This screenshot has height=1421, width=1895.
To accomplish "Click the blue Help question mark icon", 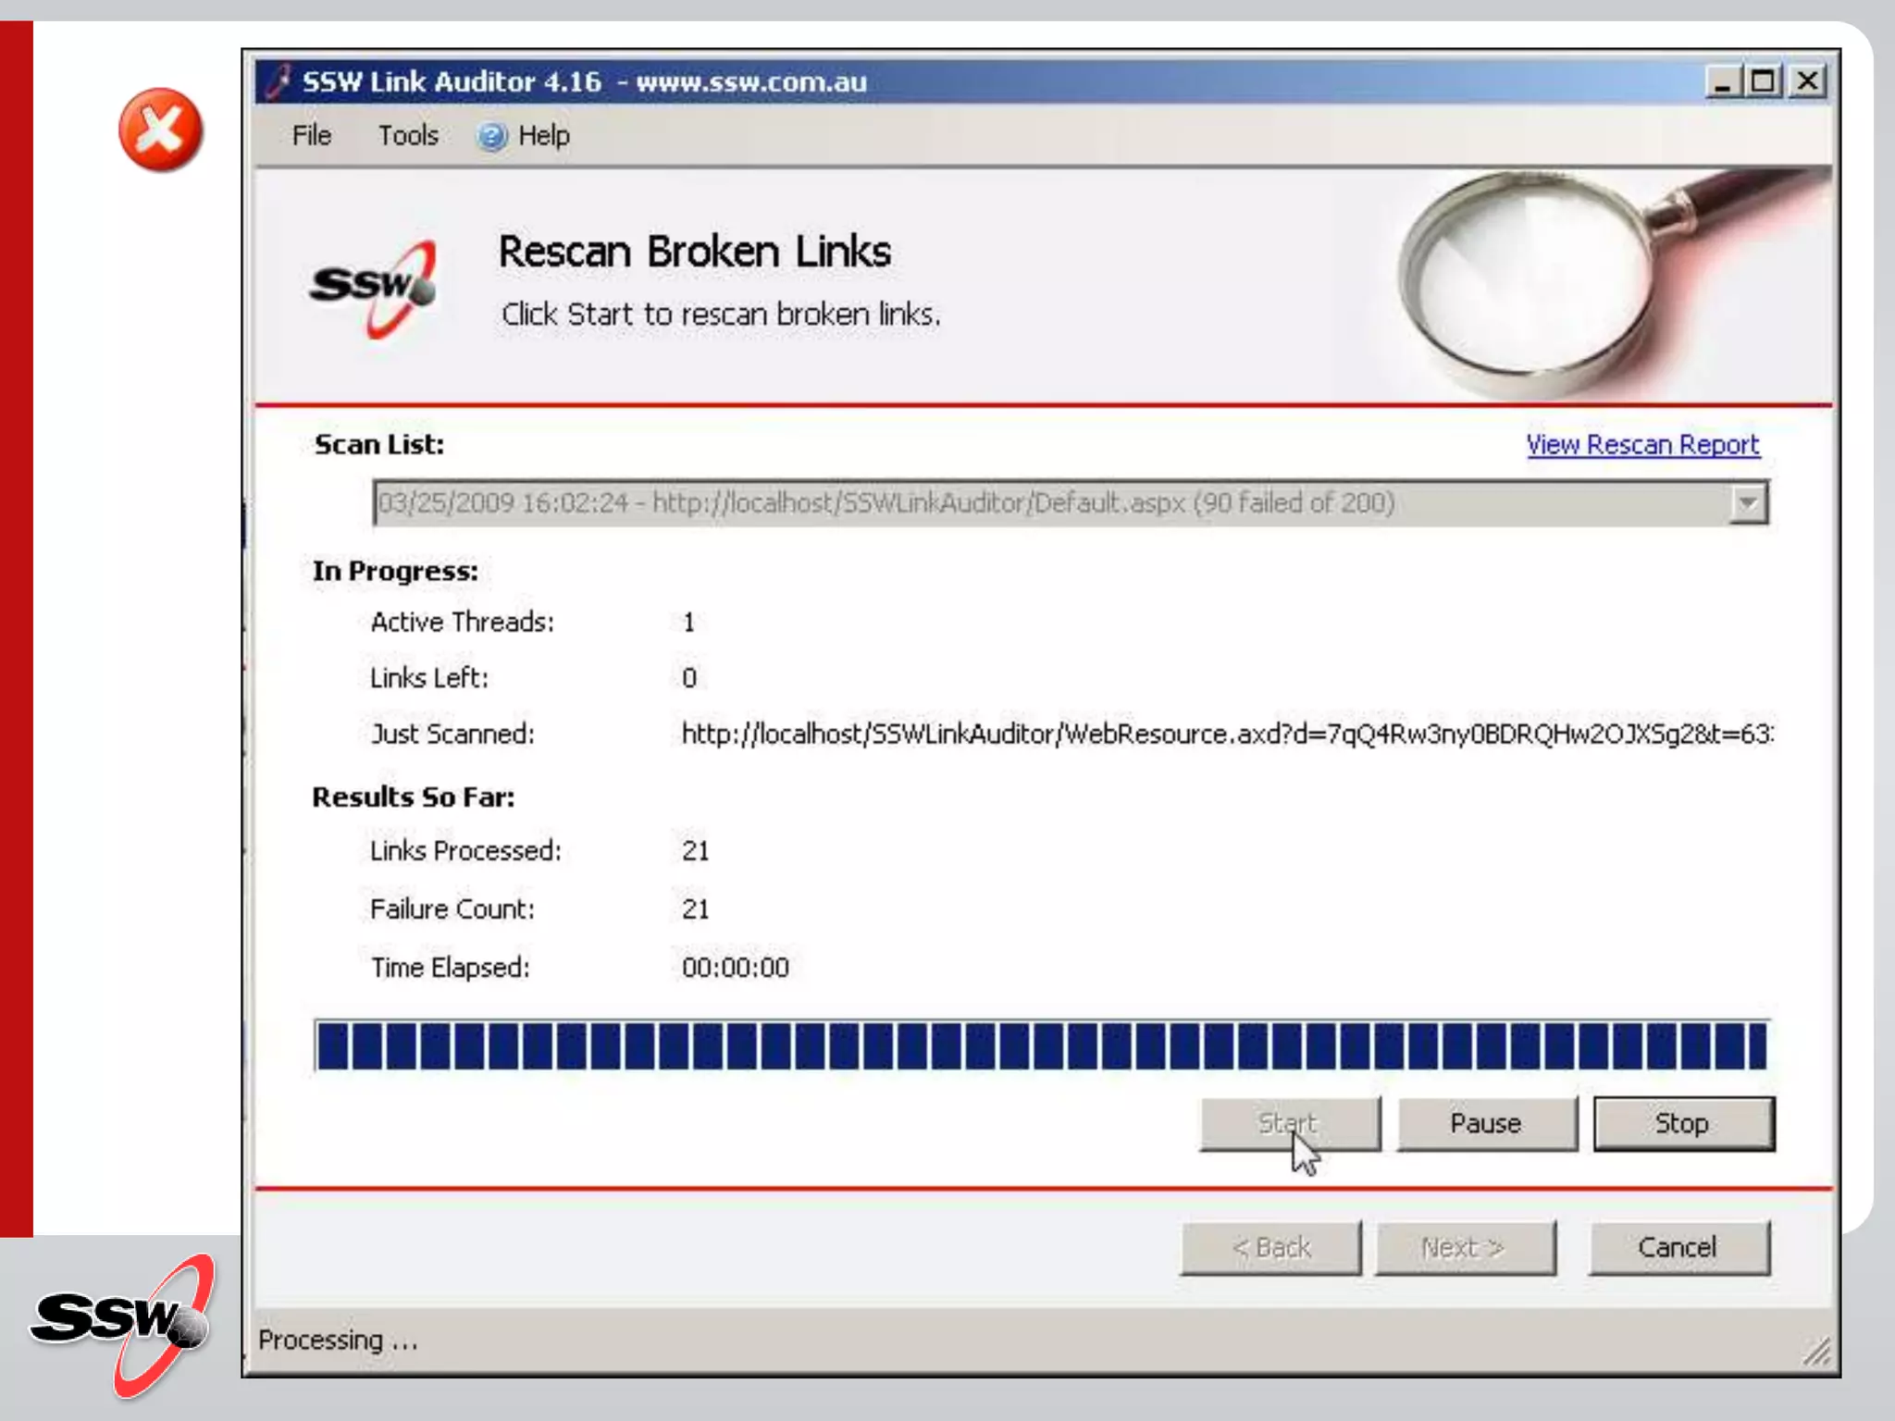I will (491, 137).
